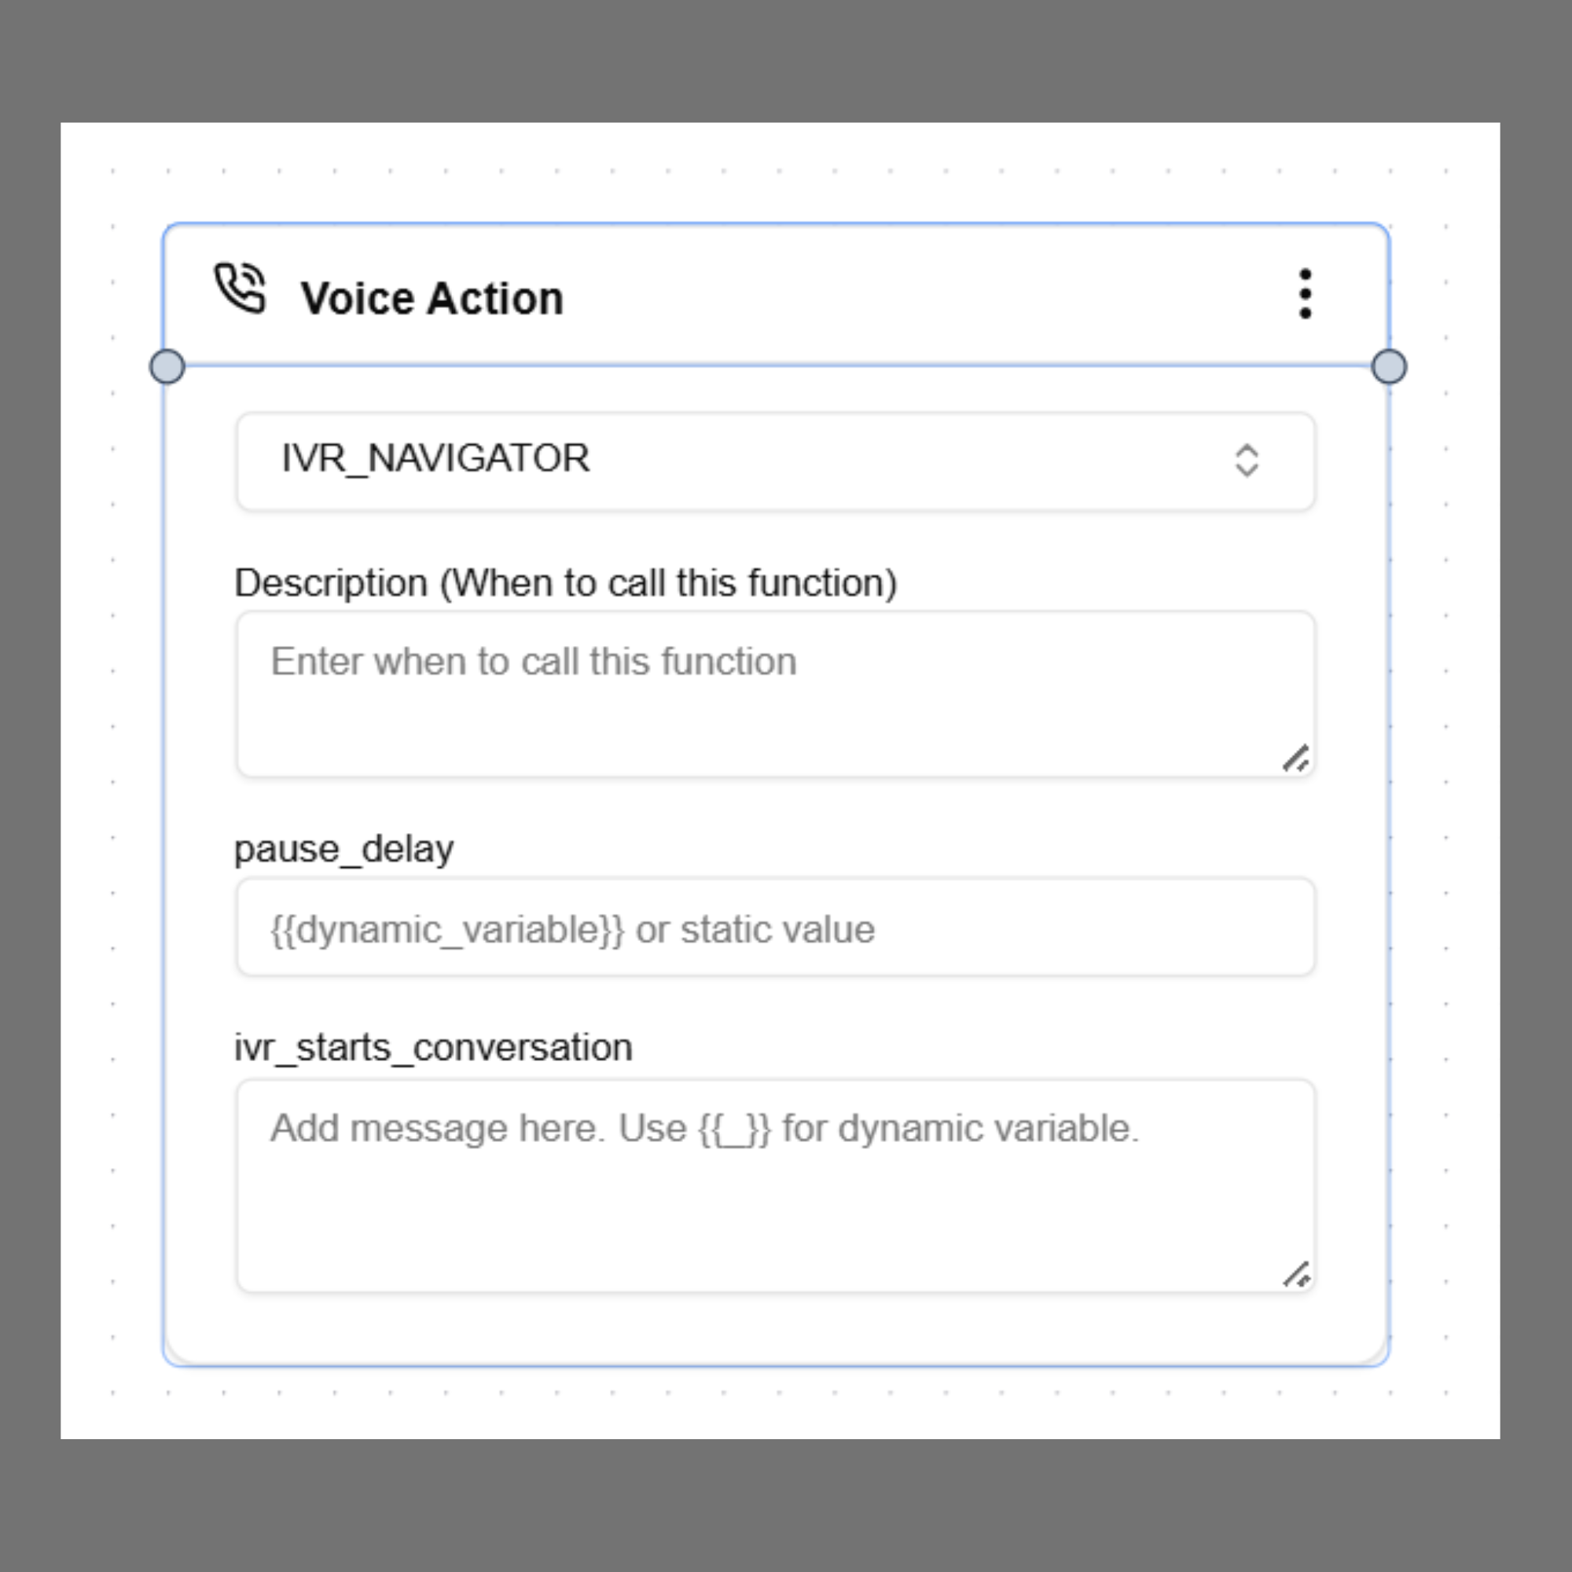The width and height of the screenshot is (1572, 1572).
Task: Click the Description textarea resize grip
Action: click(x=1296, y=758)
